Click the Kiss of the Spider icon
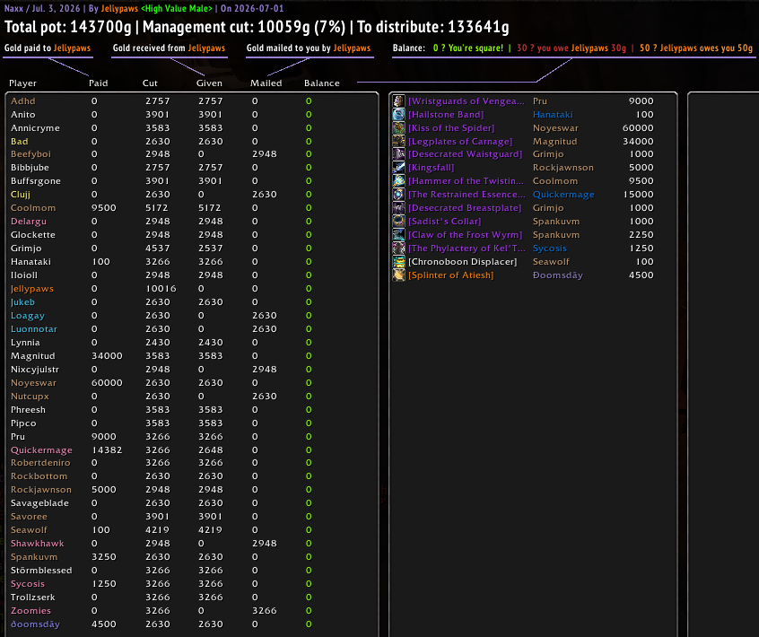The height and width of the screenshot is (637, 759). pyautogui.click(x=398, y=128)
